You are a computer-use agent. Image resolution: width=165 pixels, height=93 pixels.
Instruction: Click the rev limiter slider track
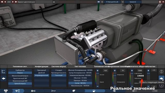pyautogui.click(x=132, y=78)
